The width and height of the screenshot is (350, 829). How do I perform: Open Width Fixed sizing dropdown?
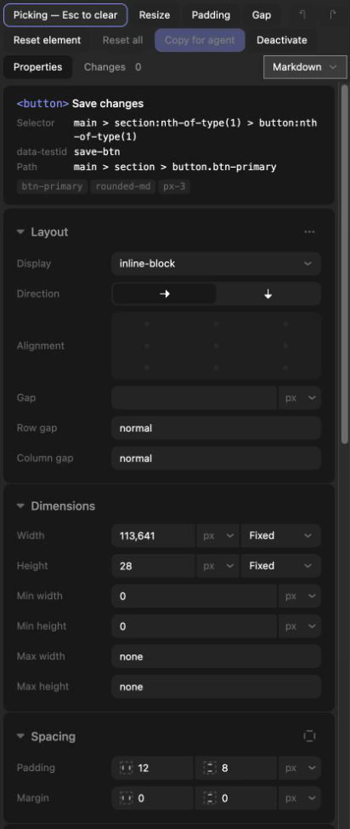(281, 535)
